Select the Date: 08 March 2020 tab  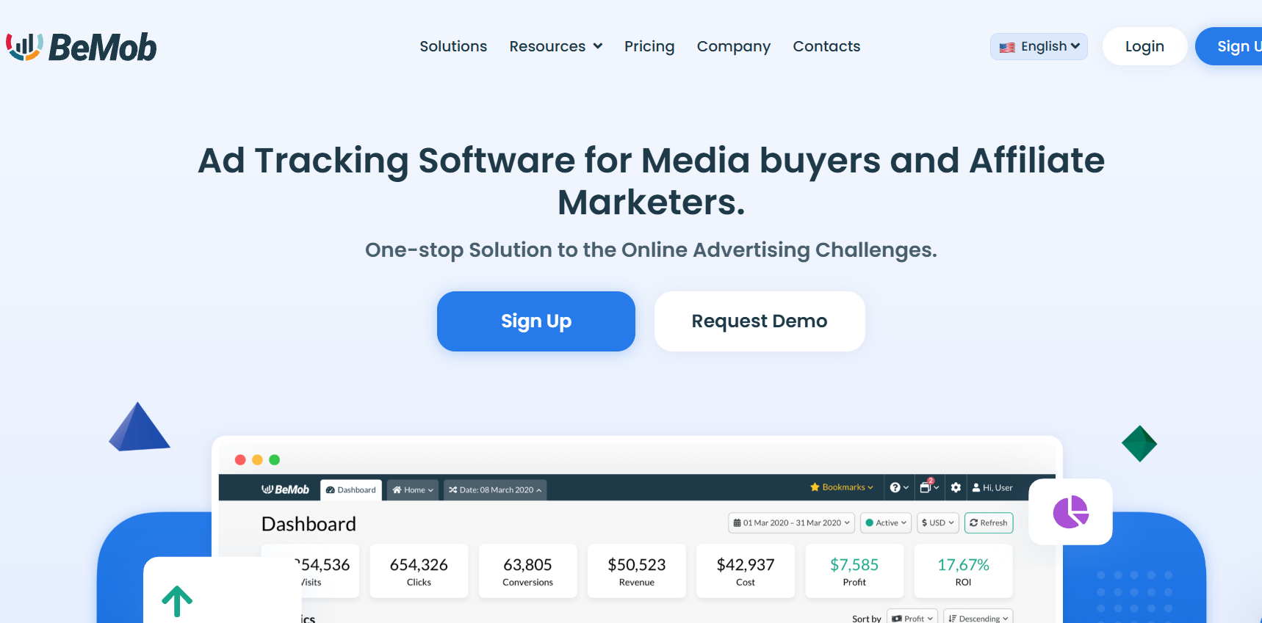(495, 489)
